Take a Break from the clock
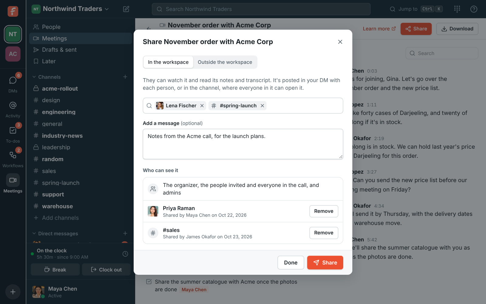Viewport: 486px width, 304px height. pos(55,270)
